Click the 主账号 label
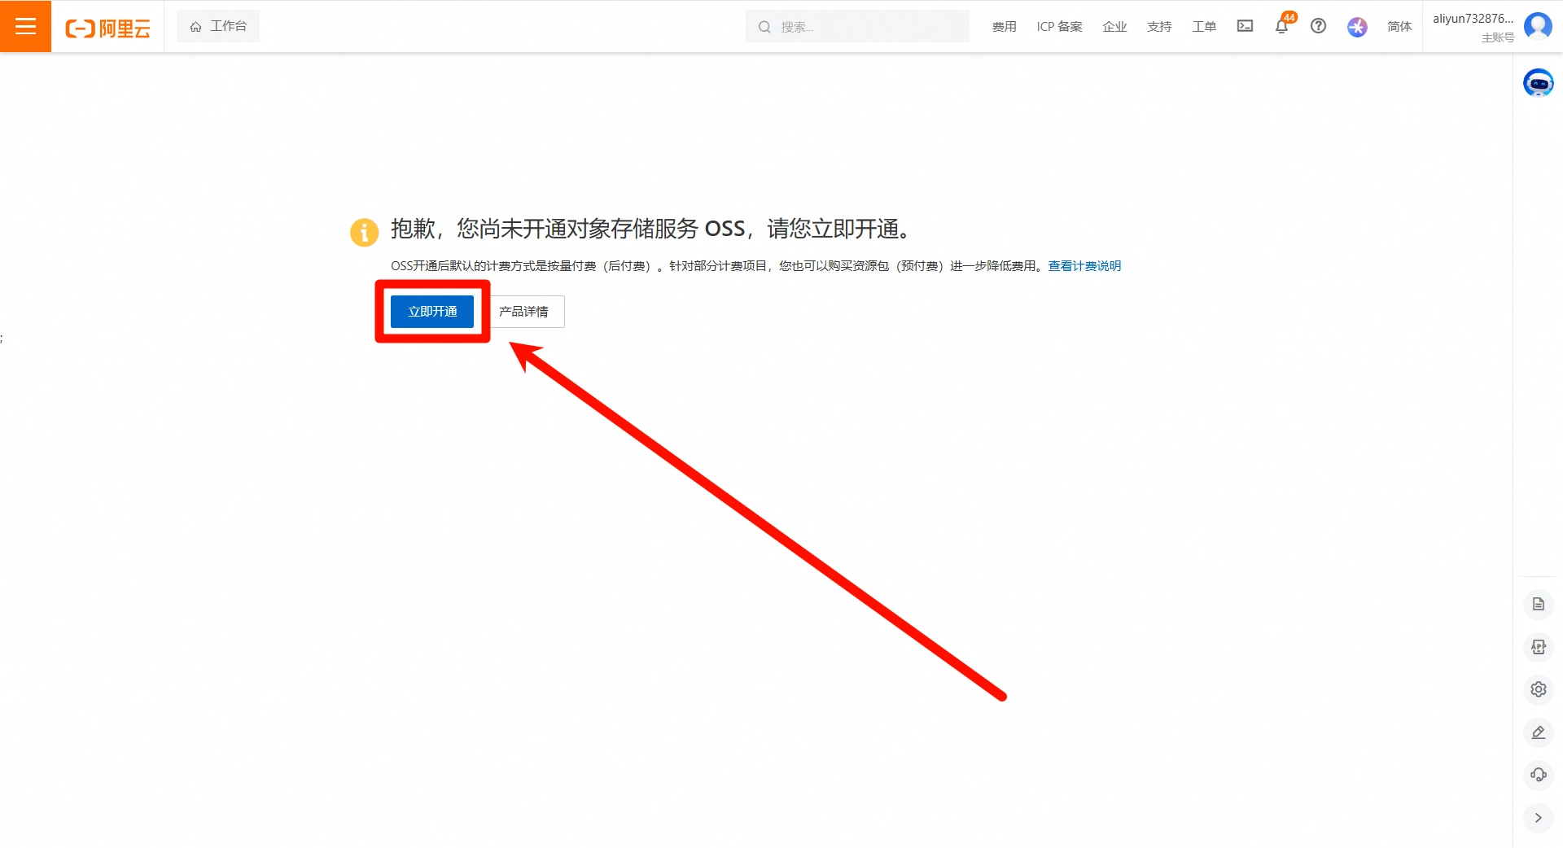The width and height of the screenshot is (1563, 848). click(x=1498, y=37)
